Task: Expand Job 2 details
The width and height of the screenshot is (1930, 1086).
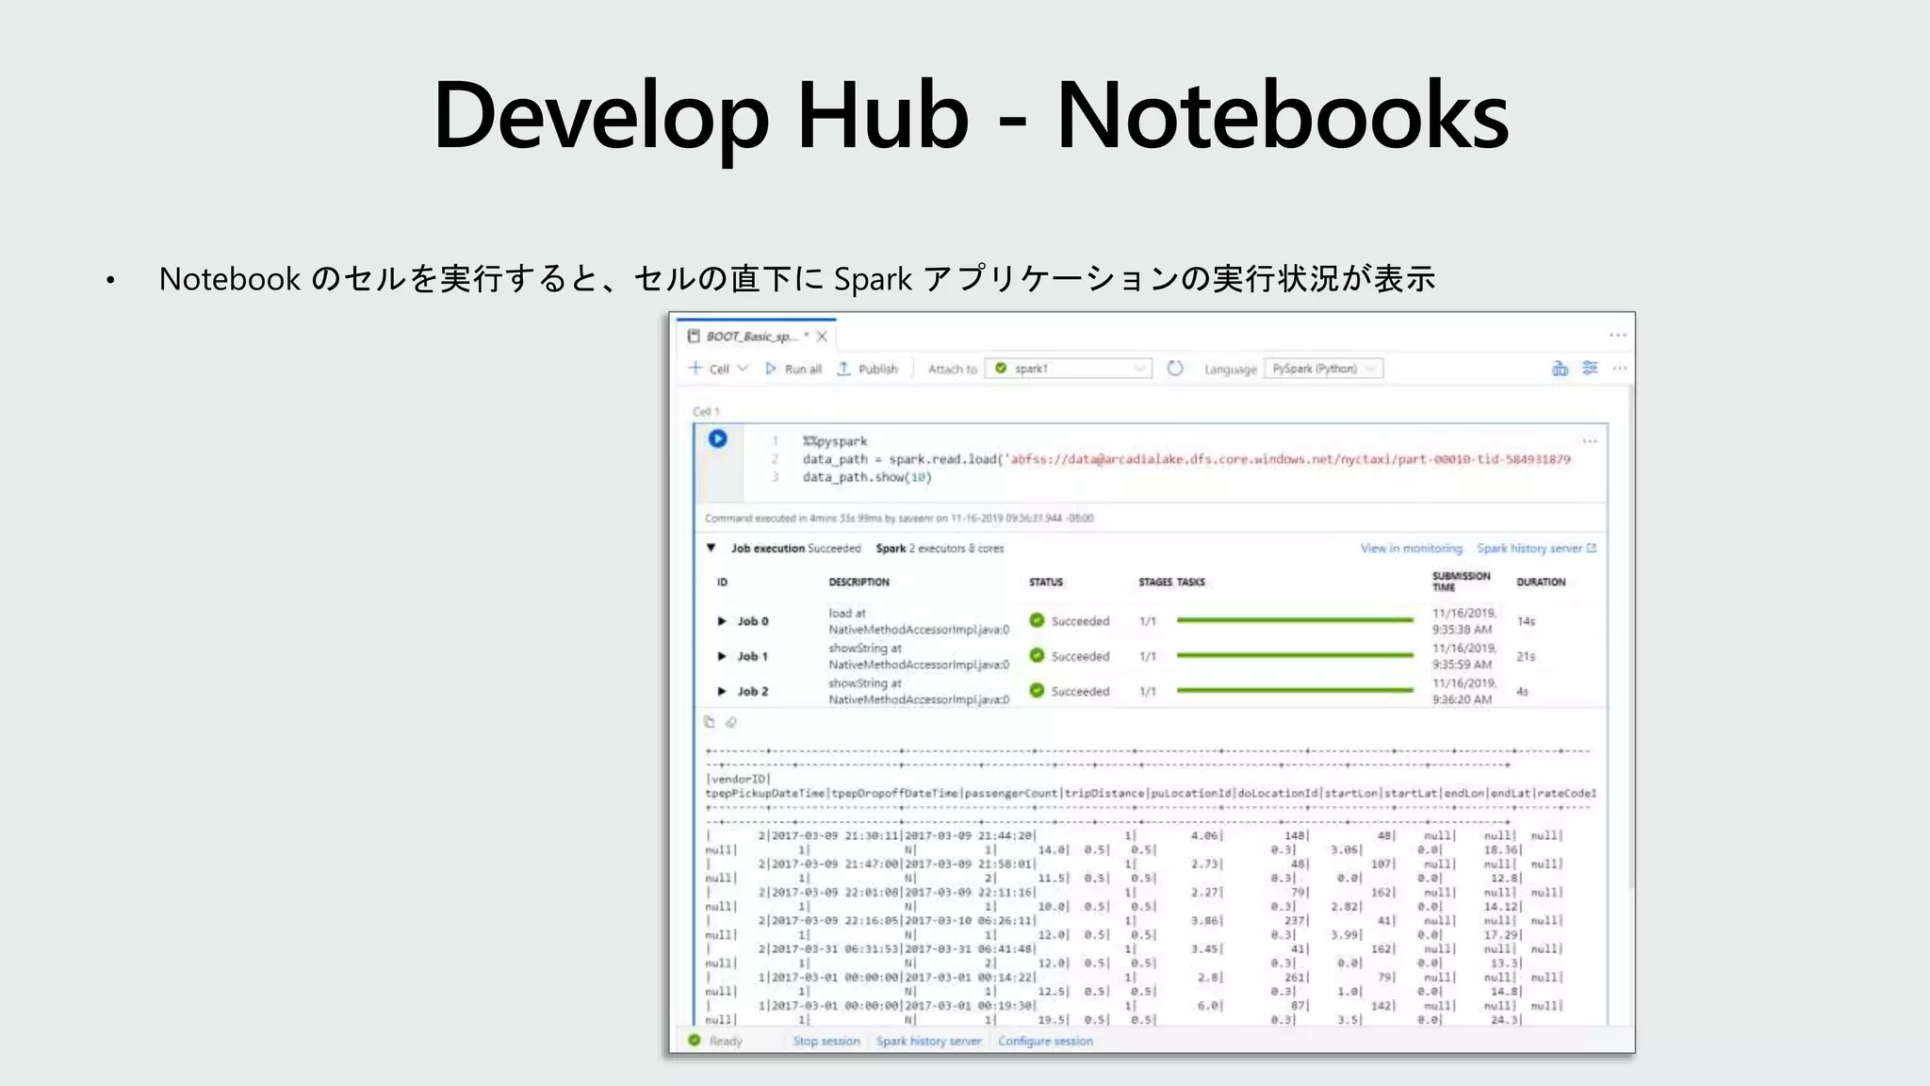Action: coord(722,691)
